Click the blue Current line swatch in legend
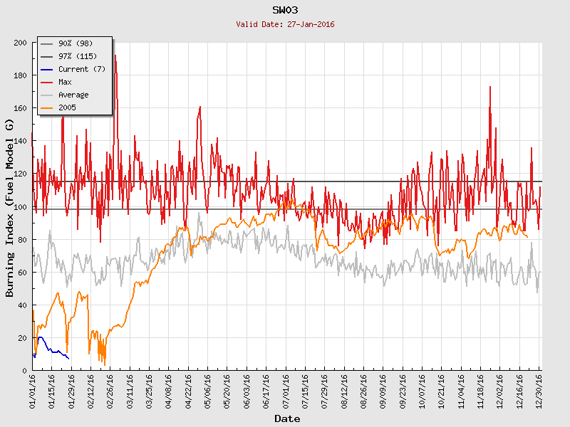570x427 pixels. coord(48,69)
